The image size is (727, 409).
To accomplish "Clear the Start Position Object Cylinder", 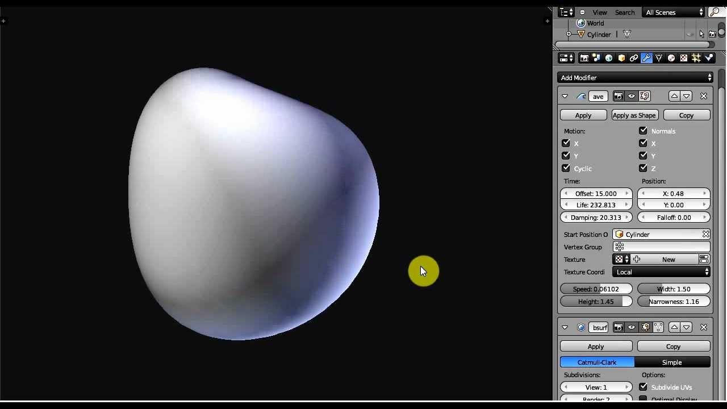I will click(706, 234).
